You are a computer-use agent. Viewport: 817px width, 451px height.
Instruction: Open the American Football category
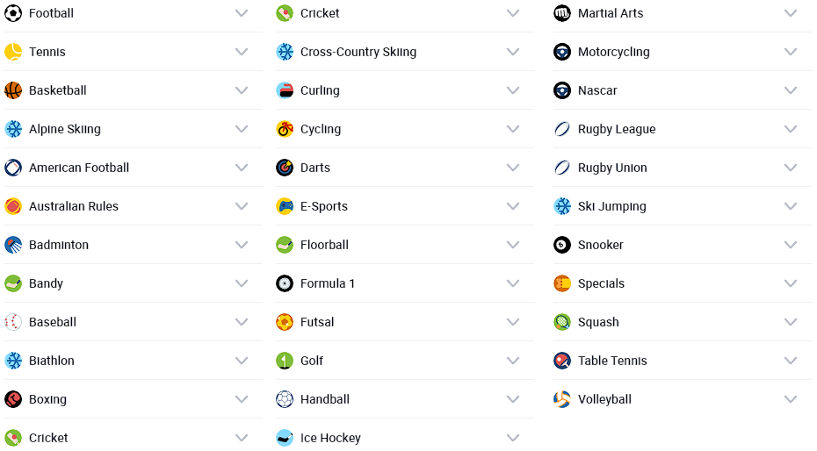(x=79, y=168)
